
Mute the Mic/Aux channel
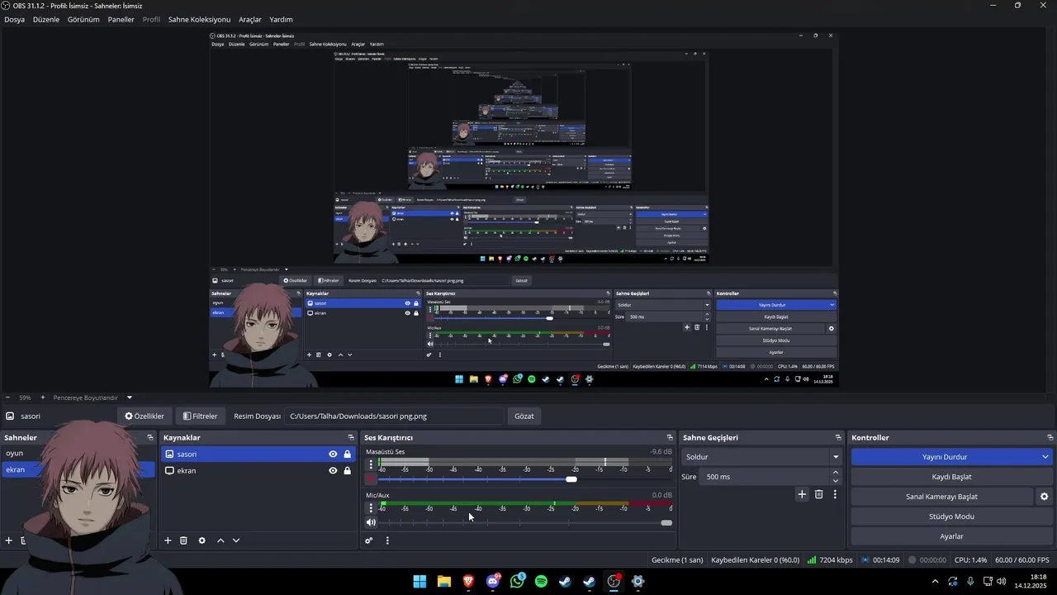point(371,522)
